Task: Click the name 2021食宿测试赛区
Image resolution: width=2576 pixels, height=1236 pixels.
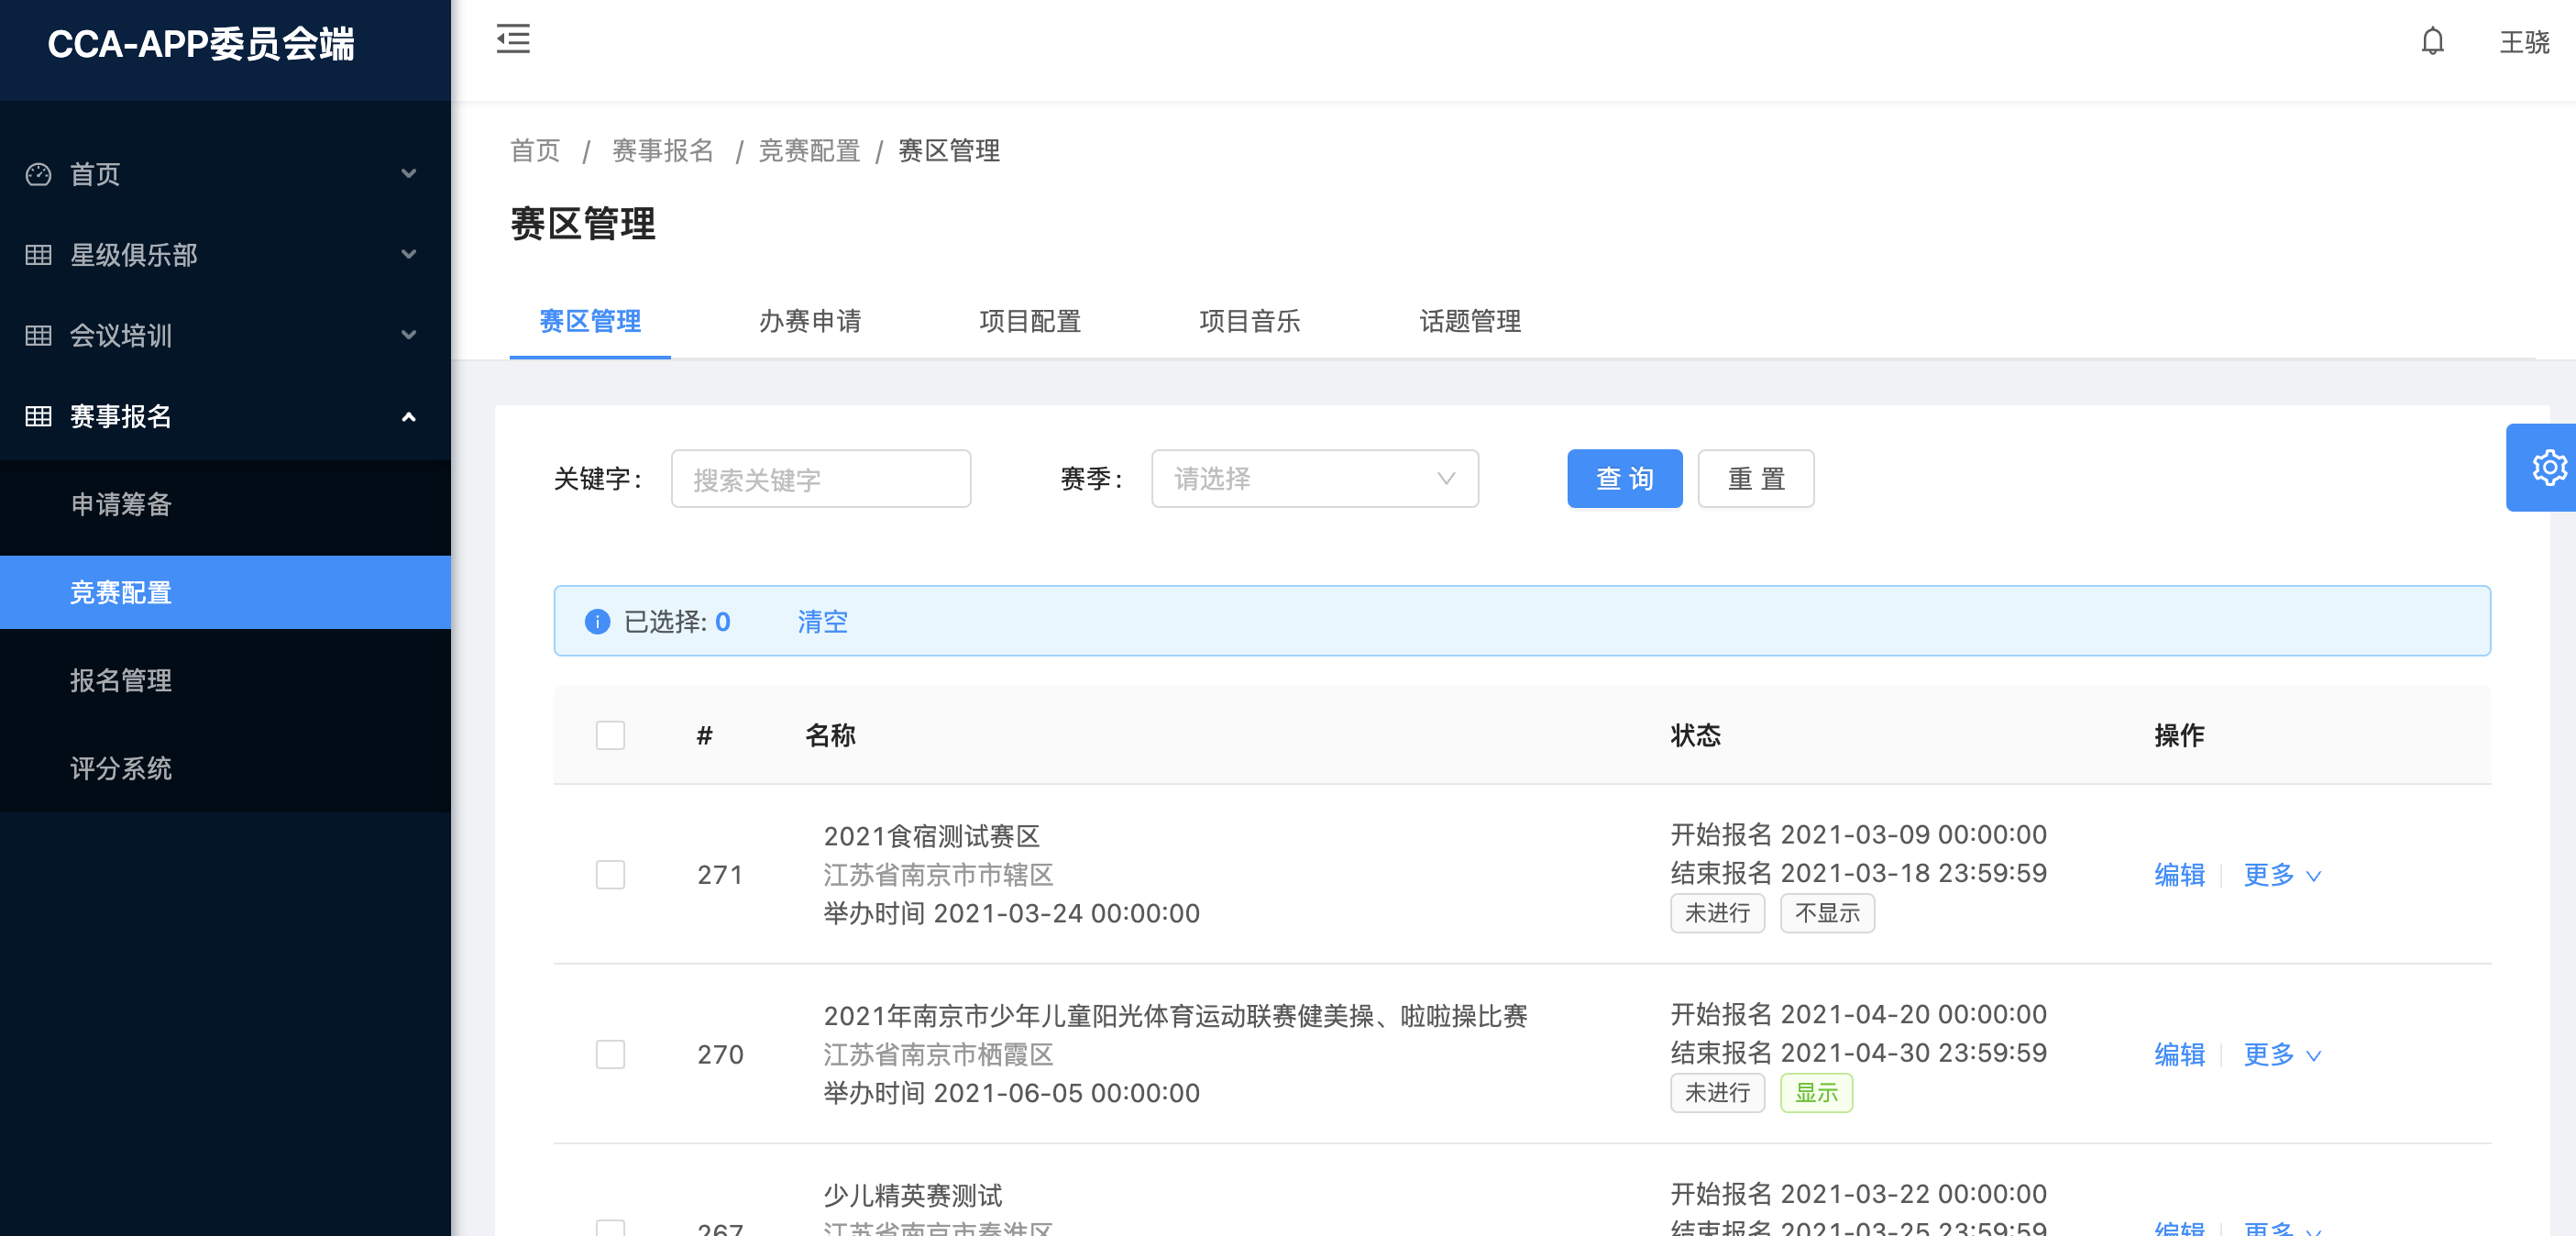Action: click(x=931, y=836)
